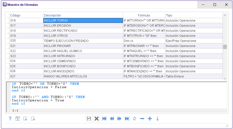Screen dimensions: 233x129
Task: Go to the previous record
Action: pyautogui.click(x=112, y=119)
